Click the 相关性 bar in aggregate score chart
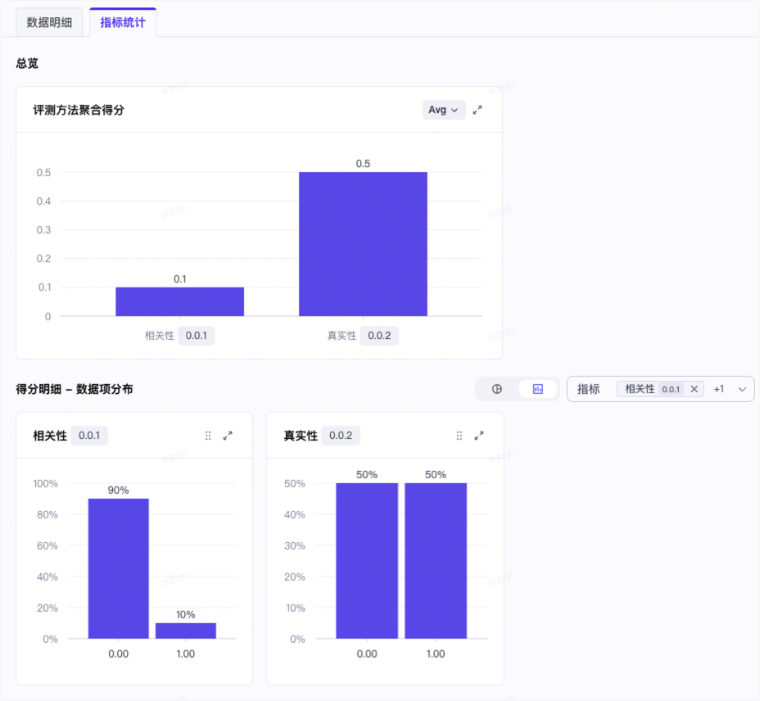This screenshot has height=701, width=760. tap(180, 301)
